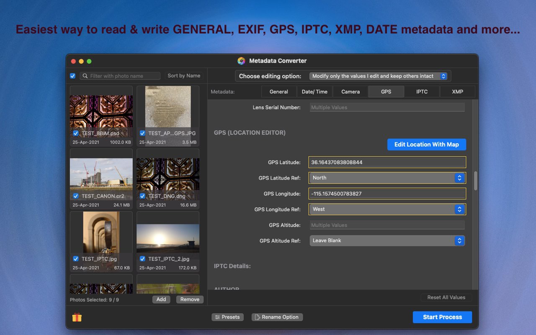Image resolution: width=536 pixels, height=335 pixels.
Task: Toggle the select-all photos checkbox
Action: [73, 76]
